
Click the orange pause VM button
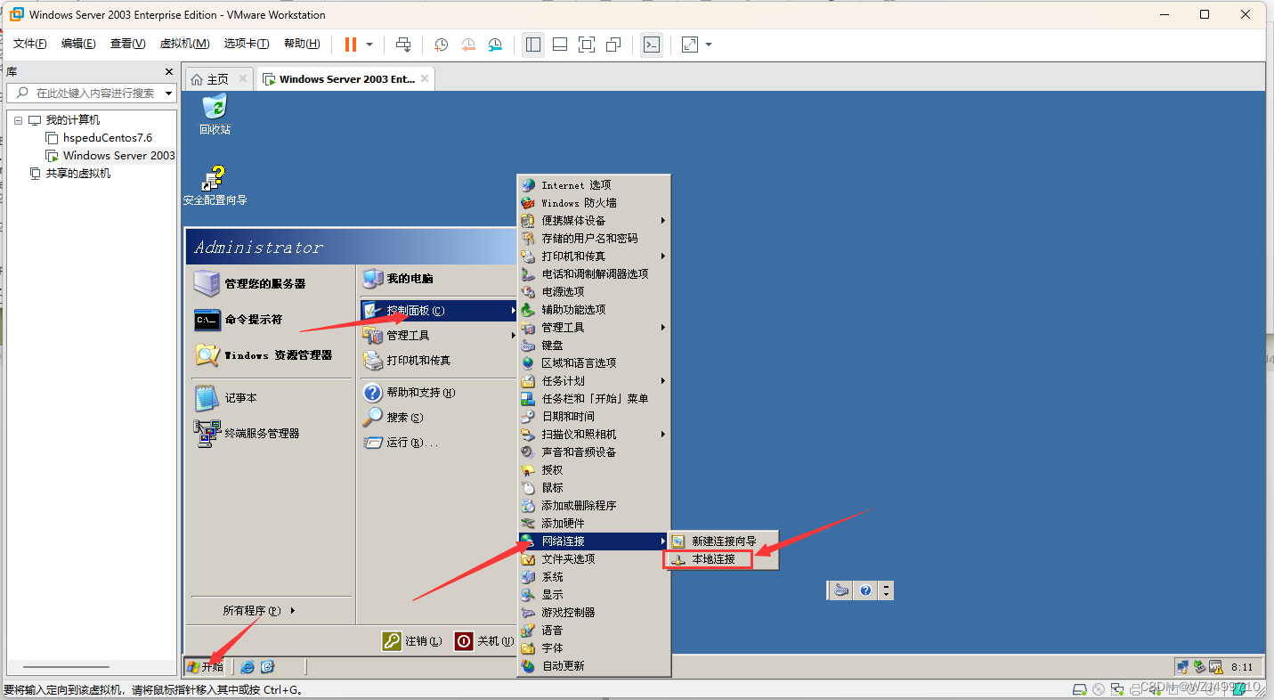point(351,44)
